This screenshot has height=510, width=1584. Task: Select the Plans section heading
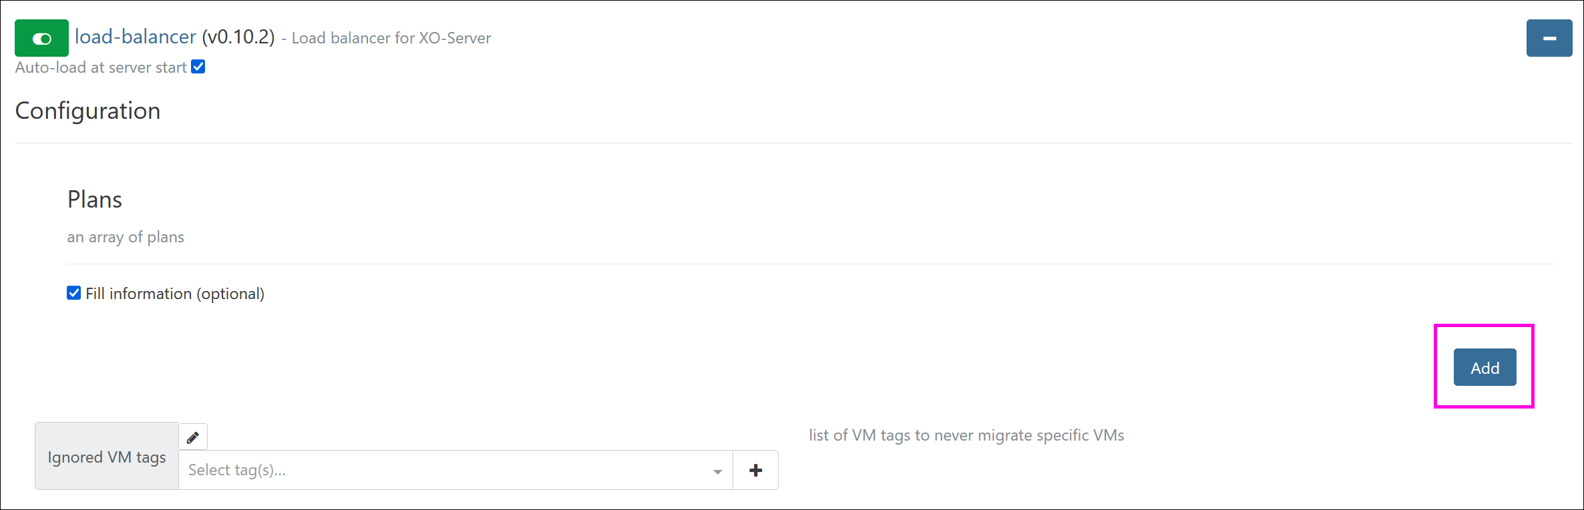point(95,200)
